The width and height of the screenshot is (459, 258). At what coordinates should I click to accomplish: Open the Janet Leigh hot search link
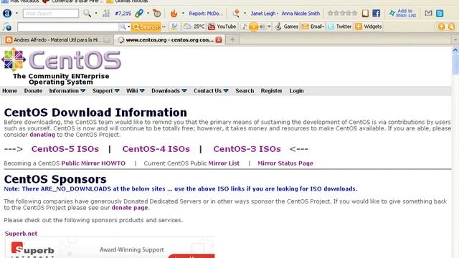[x=263, y=14]
